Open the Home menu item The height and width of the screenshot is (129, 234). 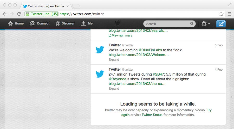point(16,23)
